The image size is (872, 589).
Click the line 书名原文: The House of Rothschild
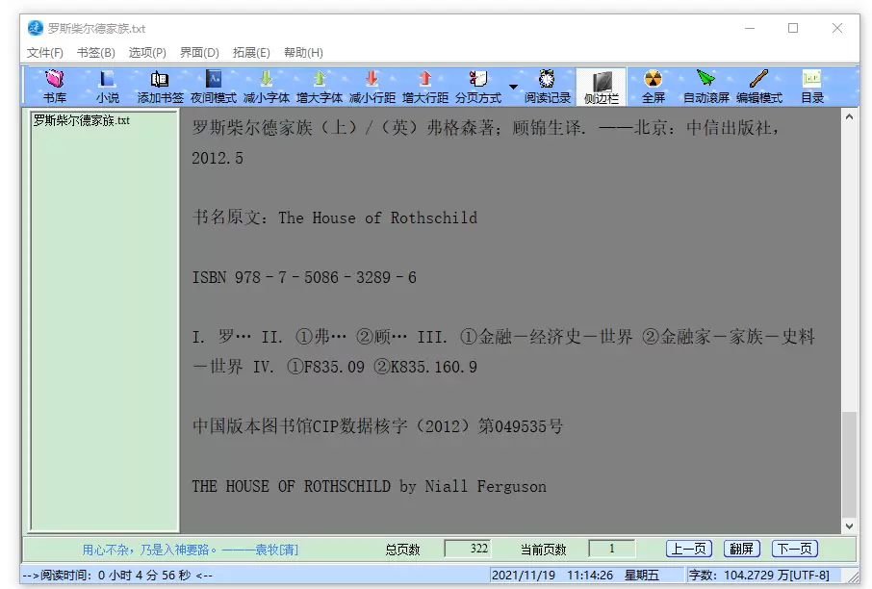[x=335, y=218]
